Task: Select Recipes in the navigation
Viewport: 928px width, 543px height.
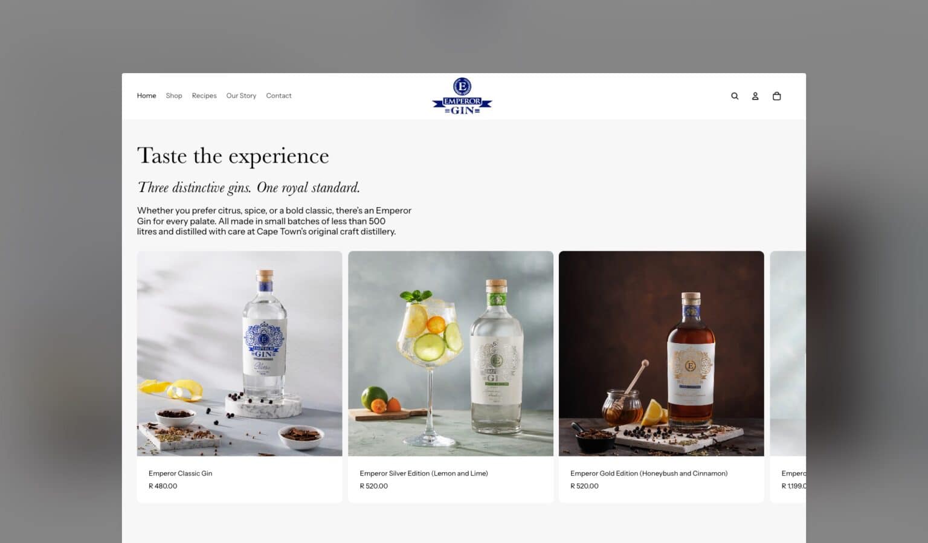Action: tap(204, 95)
